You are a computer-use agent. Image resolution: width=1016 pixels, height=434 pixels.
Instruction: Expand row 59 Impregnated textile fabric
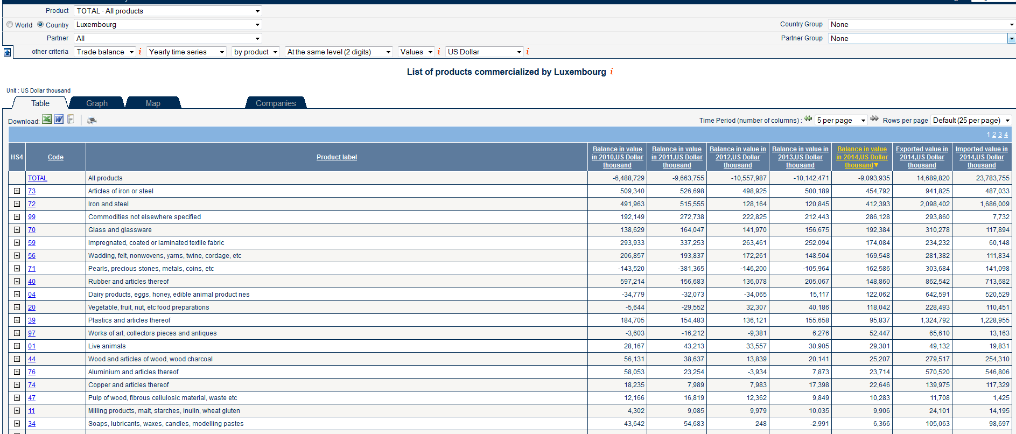click(17, 243)
